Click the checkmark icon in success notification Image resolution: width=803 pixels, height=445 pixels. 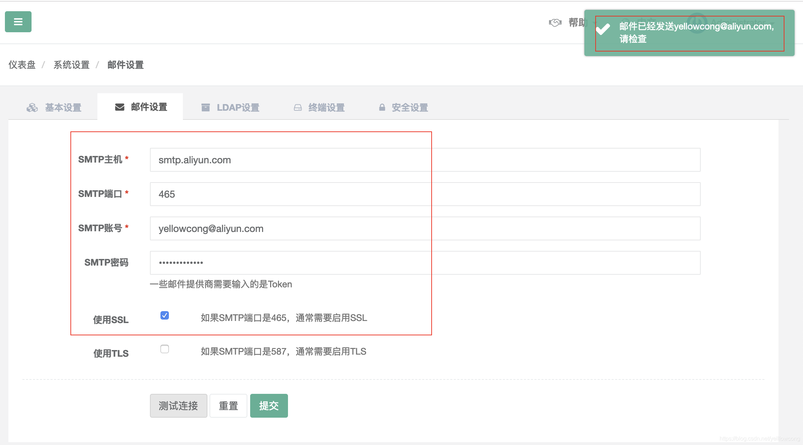pyautogui.click(x=603, y=29)
